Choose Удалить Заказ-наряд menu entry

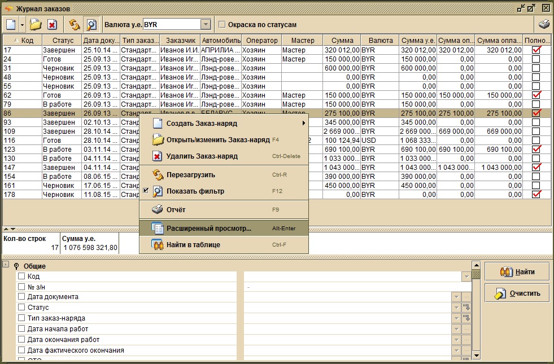click(x=224, y=156)
